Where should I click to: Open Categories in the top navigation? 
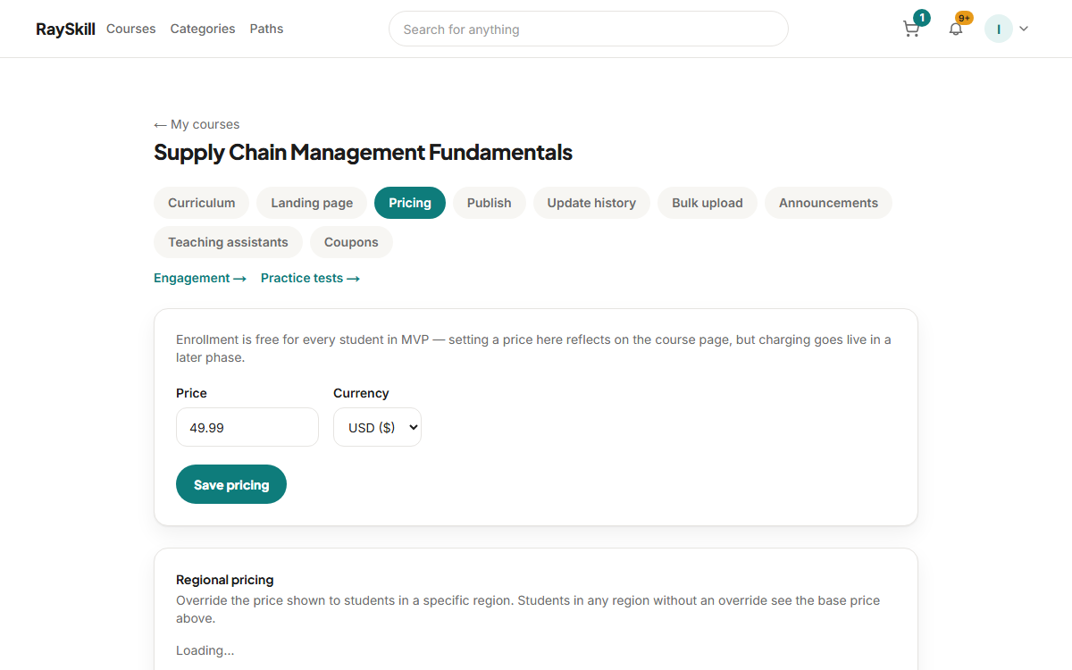[203, 29]
